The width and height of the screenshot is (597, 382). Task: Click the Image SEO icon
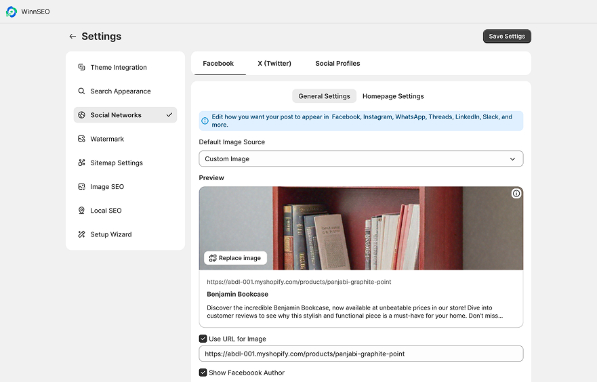click(81, 187)
